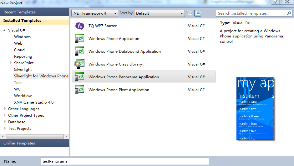Viewport: 294px width, 166px height.
Task: Select the Test category
Action: 18,83
